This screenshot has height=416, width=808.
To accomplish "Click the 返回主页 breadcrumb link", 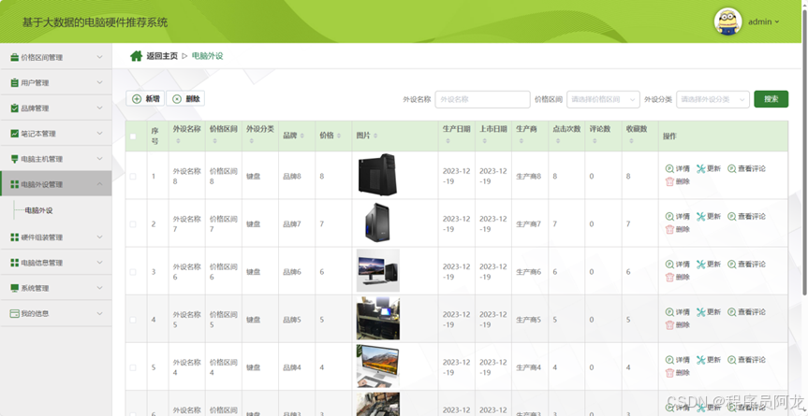I will click(162, 56).
